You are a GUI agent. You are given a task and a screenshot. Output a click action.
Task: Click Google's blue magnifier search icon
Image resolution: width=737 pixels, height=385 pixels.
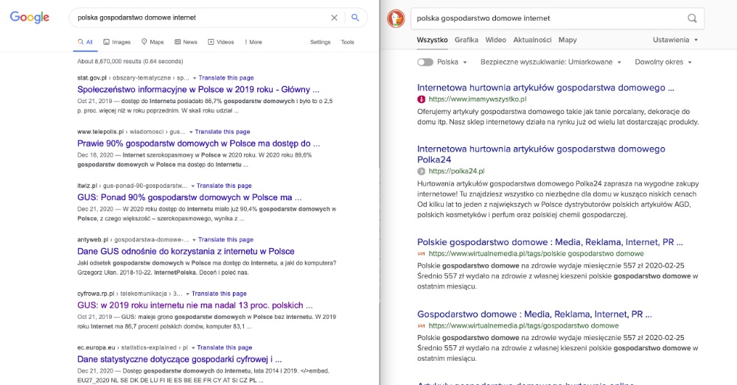(x=355, y=18)
